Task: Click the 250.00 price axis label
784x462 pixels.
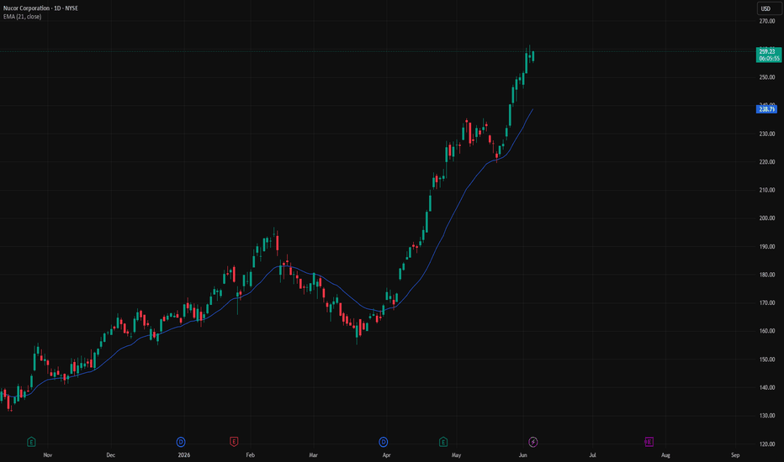Action: click(767, 77)
